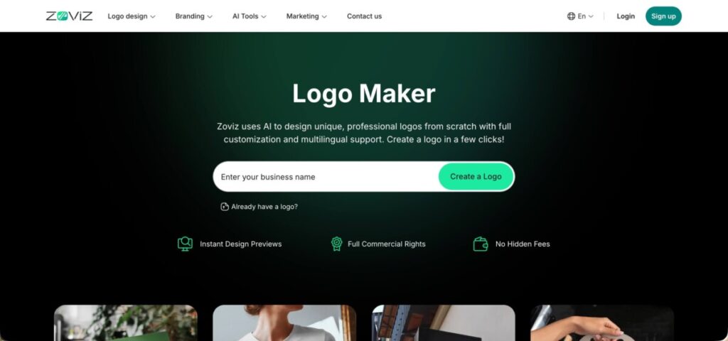728x341 pixels.
Task: Click the Sign up button
Action: point(663,16)
